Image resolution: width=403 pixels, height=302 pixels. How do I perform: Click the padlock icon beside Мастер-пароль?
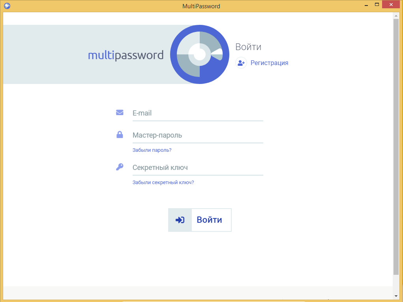(120, 134)
